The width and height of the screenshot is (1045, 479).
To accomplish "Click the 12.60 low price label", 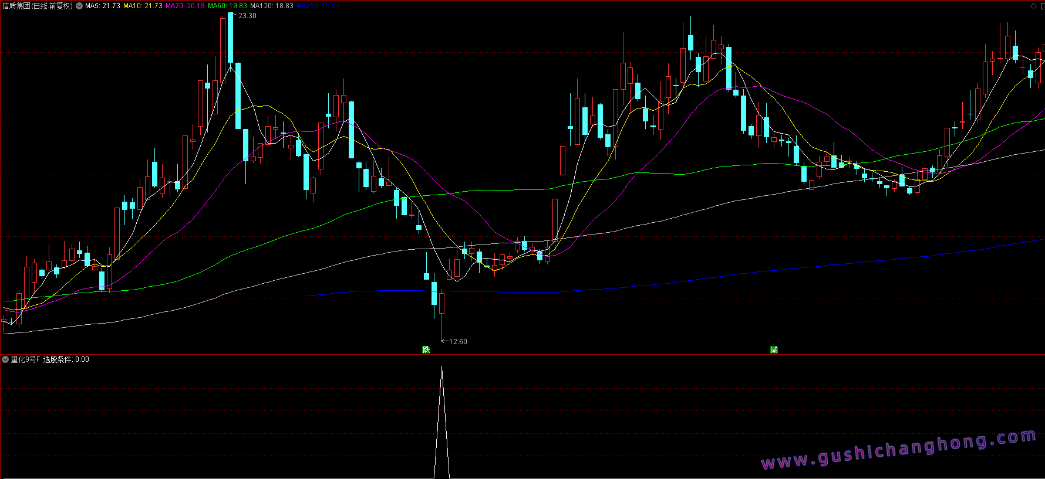I will 458,342.
